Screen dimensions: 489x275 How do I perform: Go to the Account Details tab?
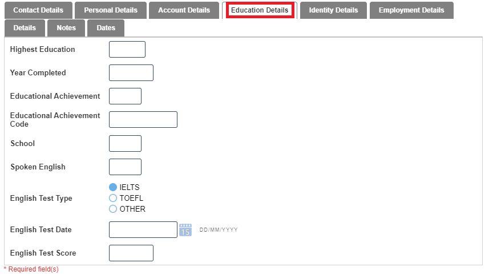coord(184,10)
